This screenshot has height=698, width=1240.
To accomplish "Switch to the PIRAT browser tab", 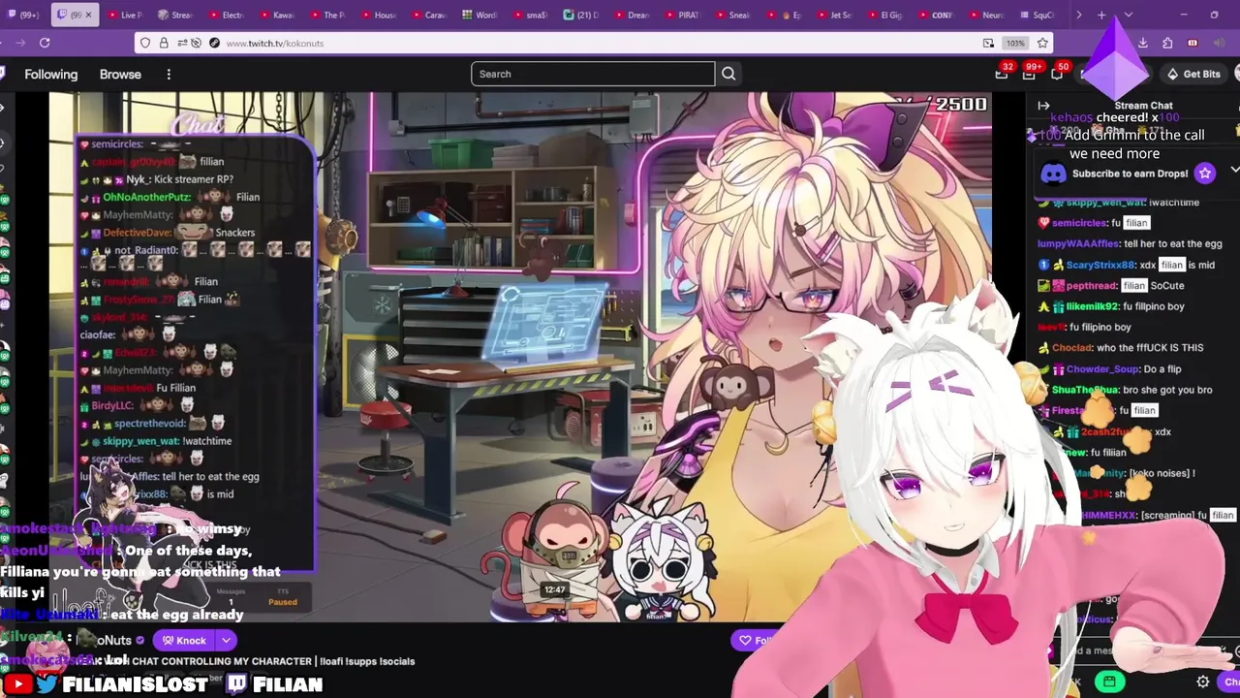I will (x=682, y=15).
